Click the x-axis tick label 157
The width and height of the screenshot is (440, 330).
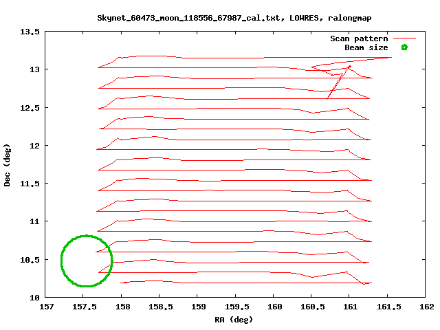(46, 307)
